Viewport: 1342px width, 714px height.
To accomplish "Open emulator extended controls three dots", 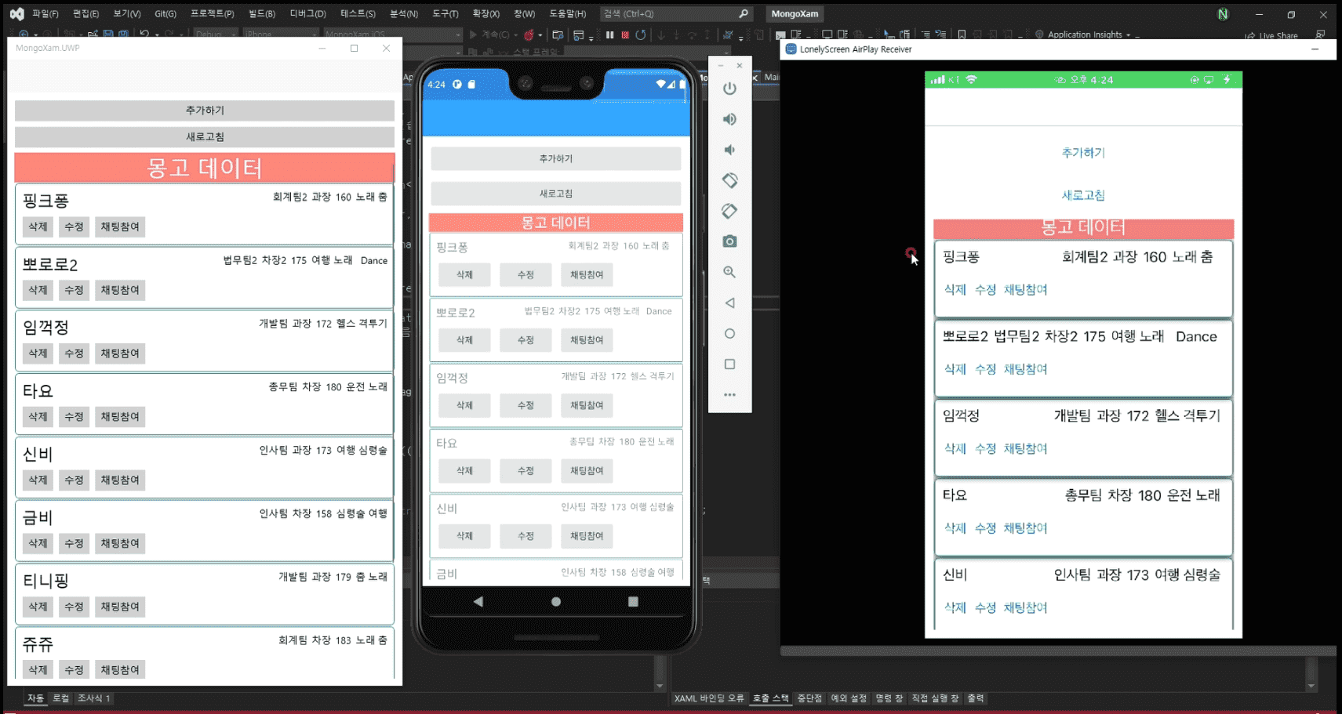I will pyautogui.click(x=729, y=395).
